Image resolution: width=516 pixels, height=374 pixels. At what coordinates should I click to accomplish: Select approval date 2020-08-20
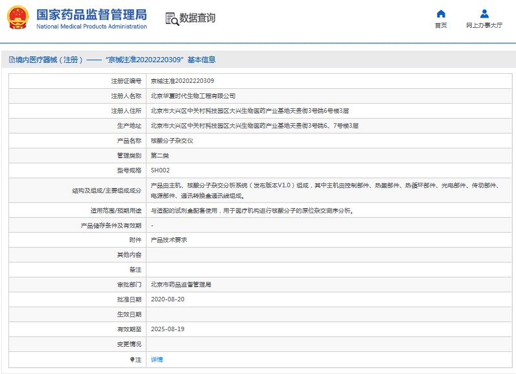[167, 299]
